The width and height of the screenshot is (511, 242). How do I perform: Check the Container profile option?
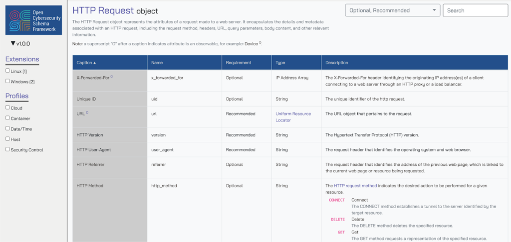pyautogui.click(x=7, y=118)
